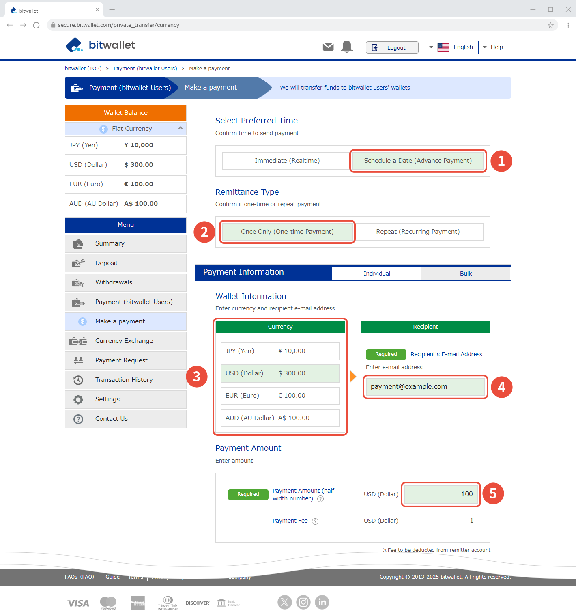Click the Fiat Currency dollar icon

(103, 129)
